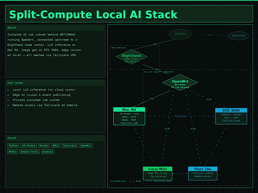Click the About panel header
The width and height of the screenshot is (258, 193).
pos(55,28)
